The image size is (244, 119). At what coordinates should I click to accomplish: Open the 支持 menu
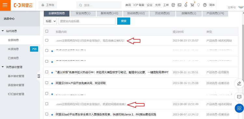coord(158,5)
